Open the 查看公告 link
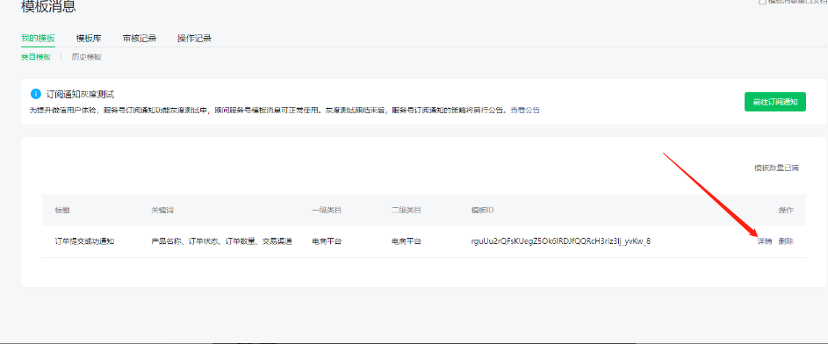 click(525, 111)
